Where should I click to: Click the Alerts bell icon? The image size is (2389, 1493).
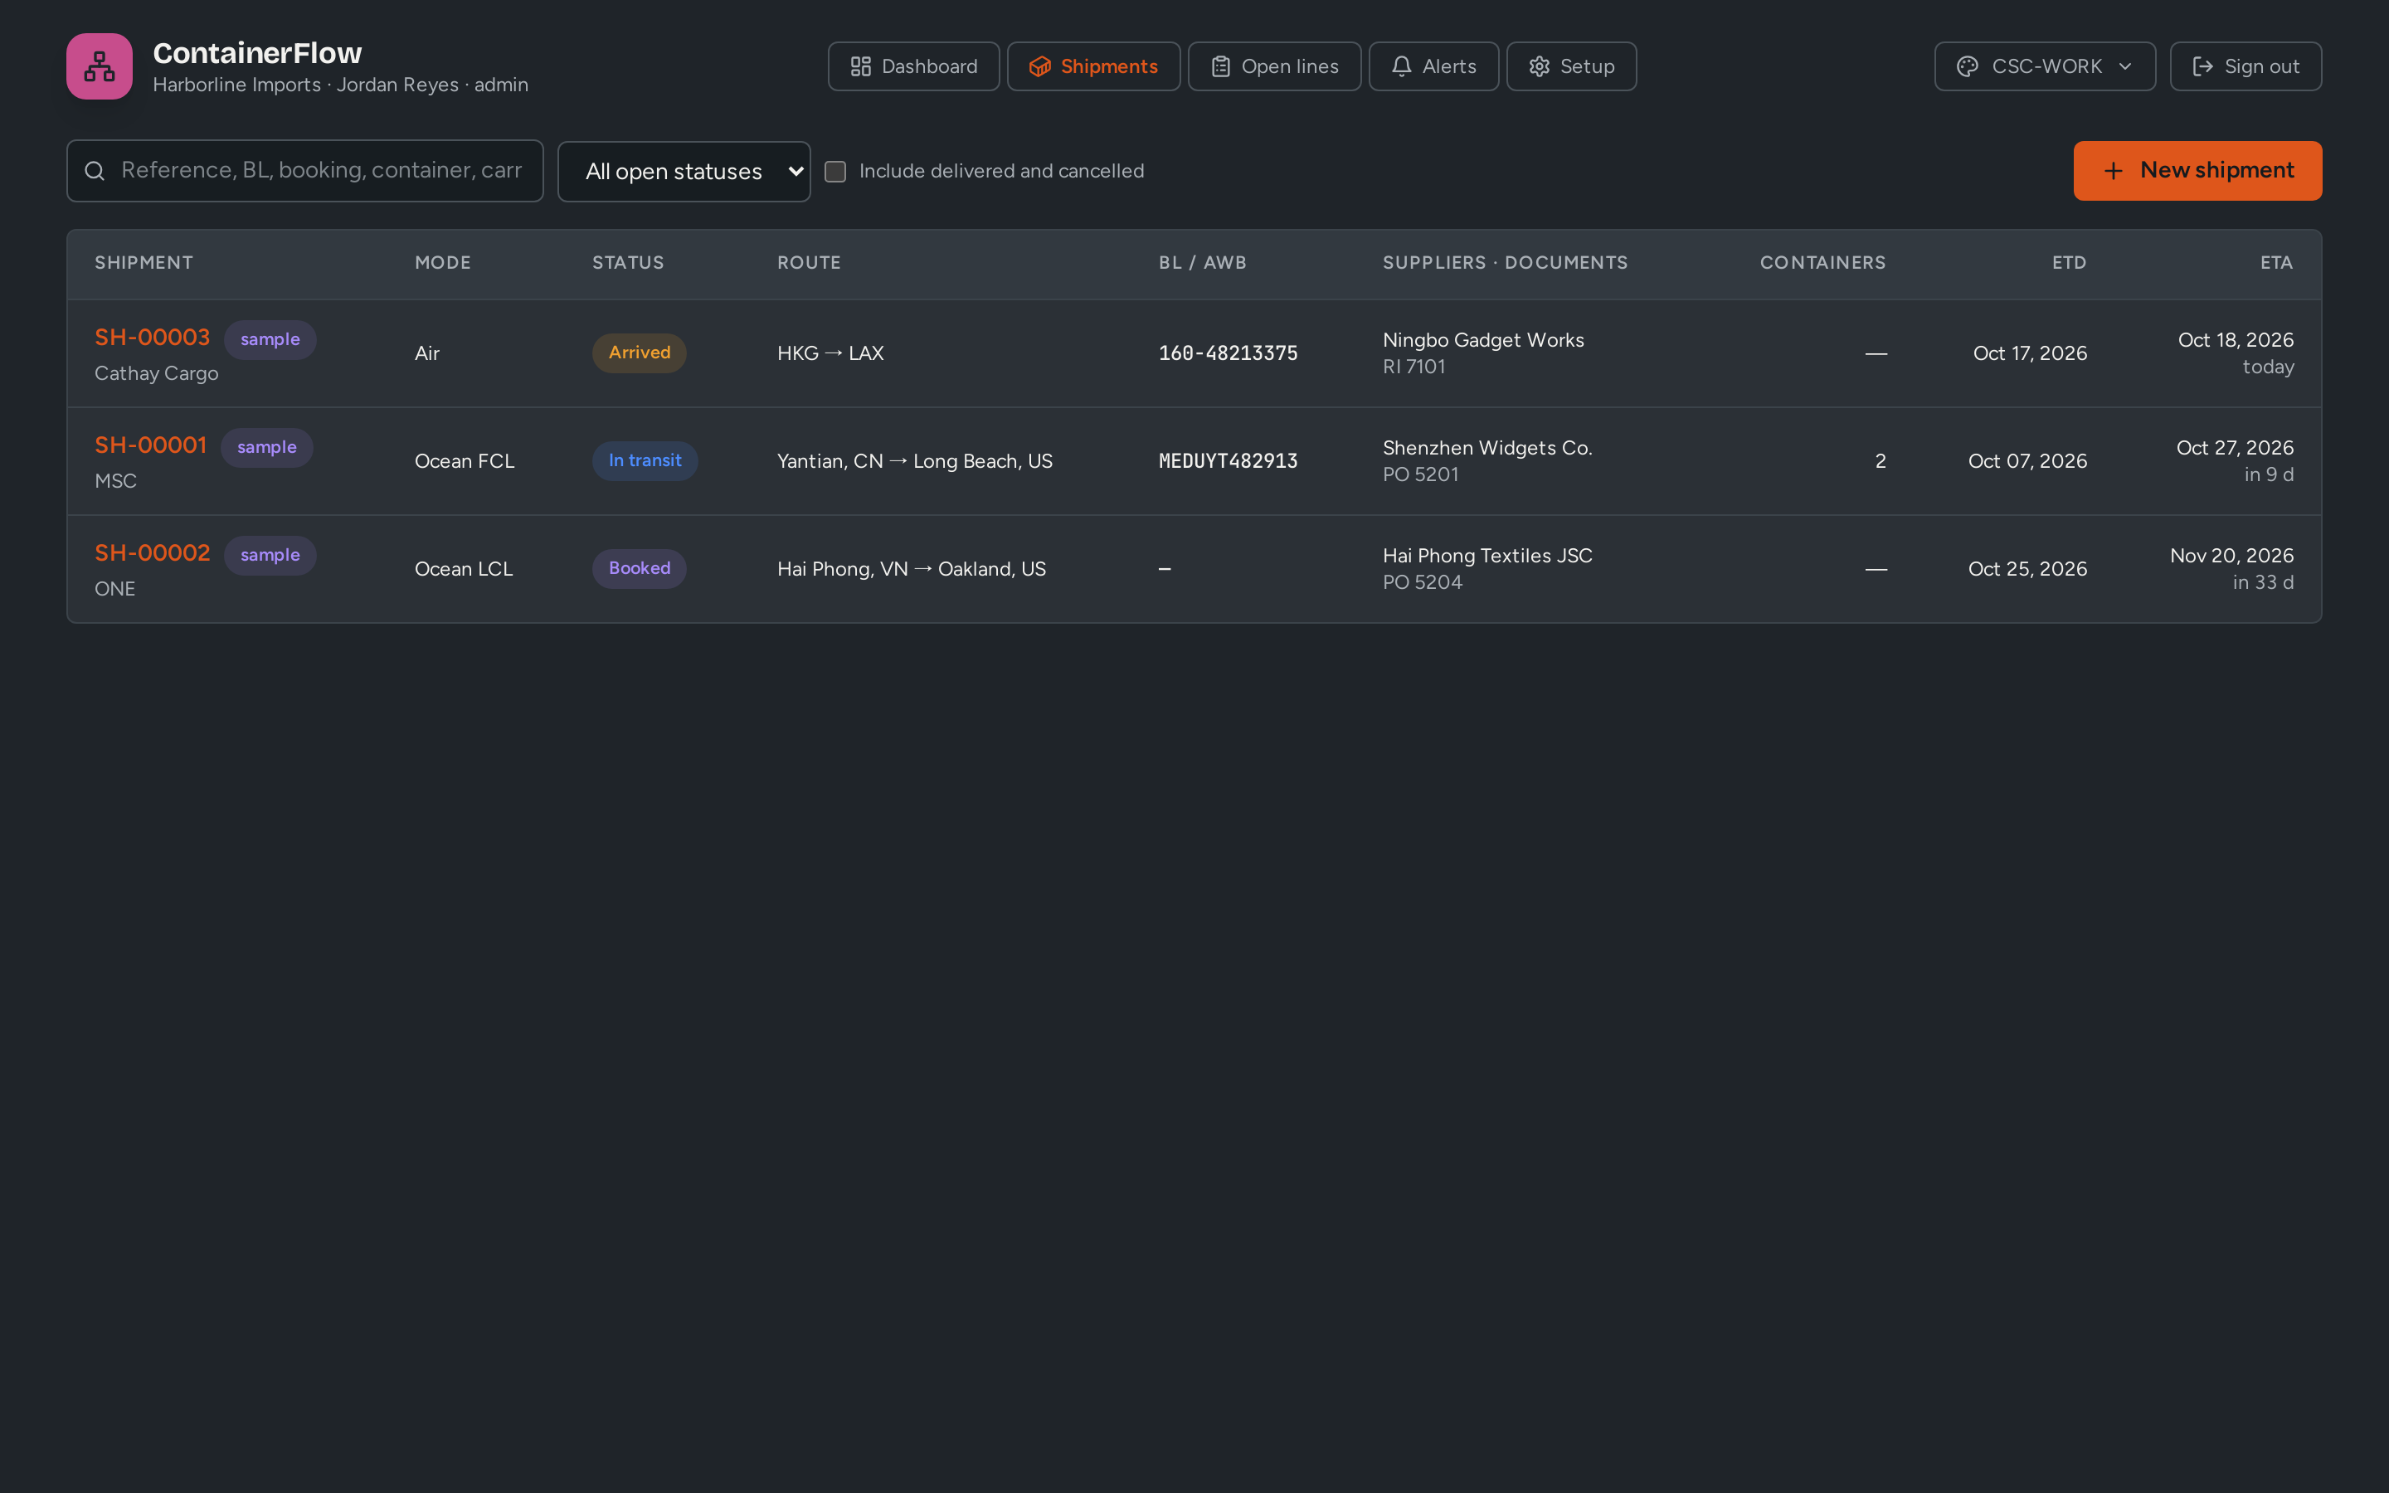coord(1401,66)
